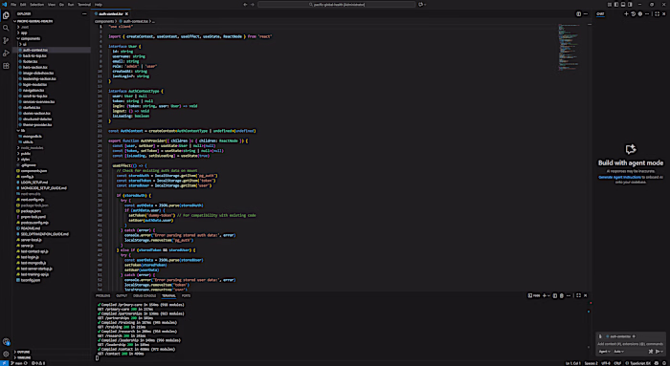Screen dimensions: 670x366
Task: Split the terminal
Action: pyautogui.click(x=554, y=295)
